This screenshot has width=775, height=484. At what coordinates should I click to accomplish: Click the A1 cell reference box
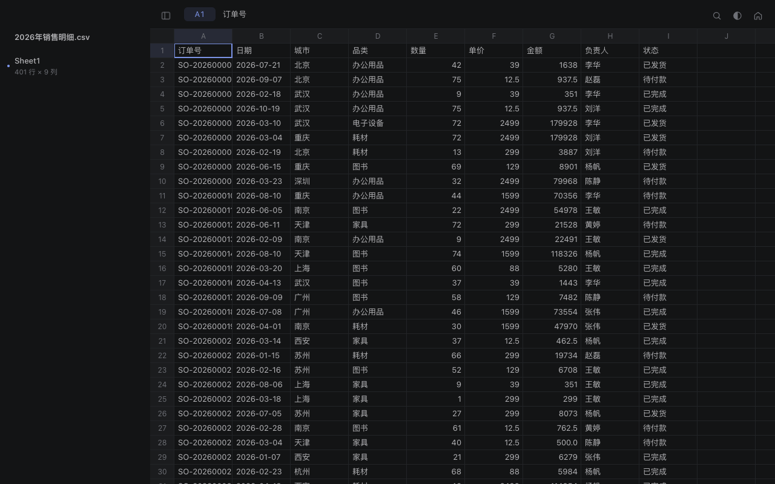point(200,15)
